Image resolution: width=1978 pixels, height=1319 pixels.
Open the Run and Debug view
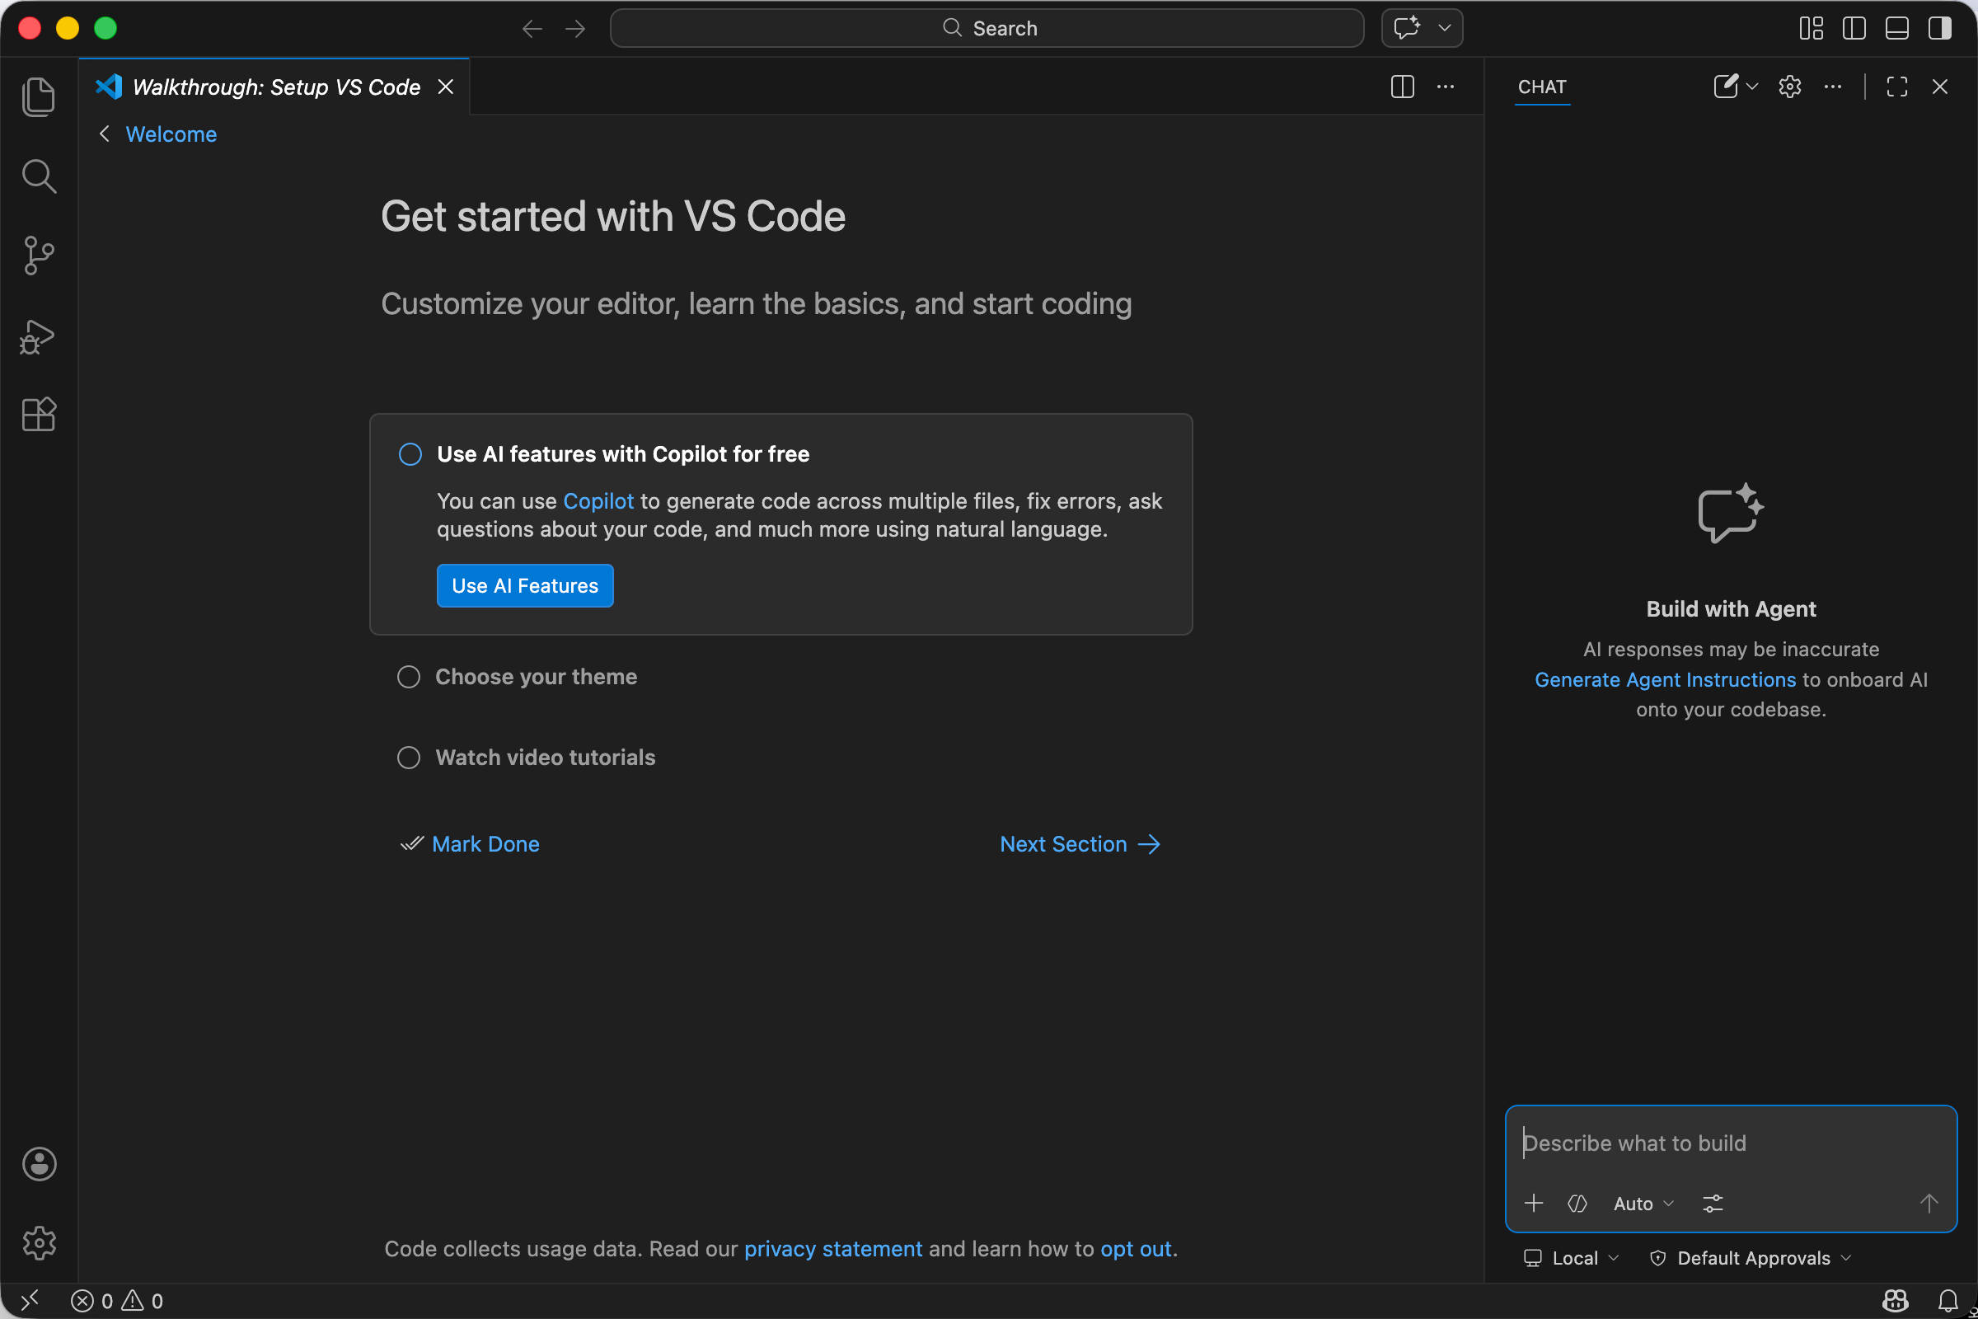click(39, 336)
